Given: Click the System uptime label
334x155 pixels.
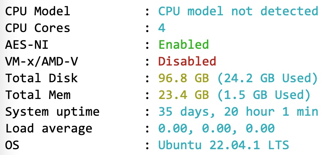Looking at the screenshot, I should (52, 112).
